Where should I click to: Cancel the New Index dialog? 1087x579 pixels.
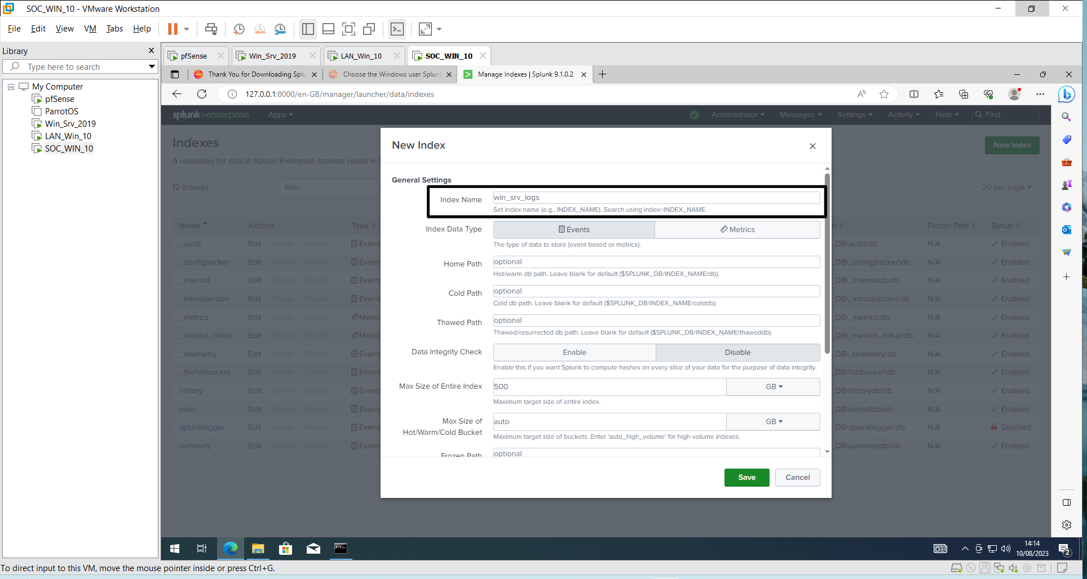pos(797,477)
